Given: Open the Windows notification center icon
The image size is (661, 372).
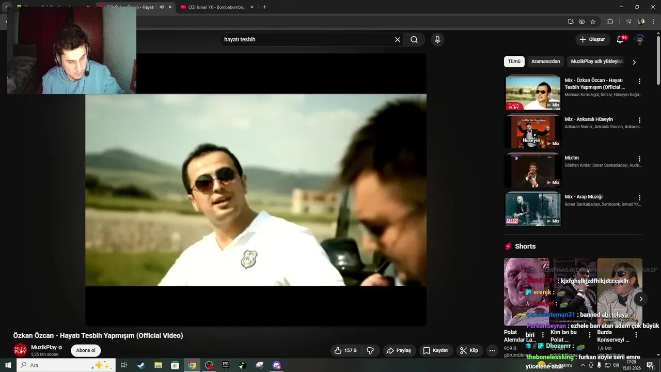Looking at the screenshot, I should pos(650,365).
